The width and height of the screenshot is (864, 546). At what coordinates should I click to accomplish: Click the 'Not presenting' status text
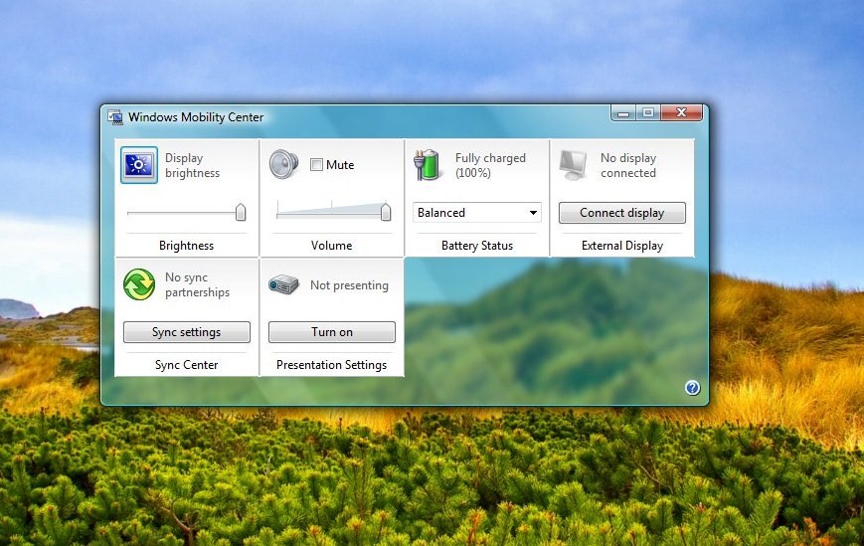[349, 285]
